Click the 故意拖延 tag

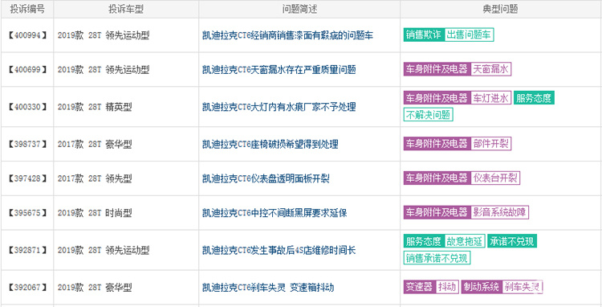coord(465,241)
